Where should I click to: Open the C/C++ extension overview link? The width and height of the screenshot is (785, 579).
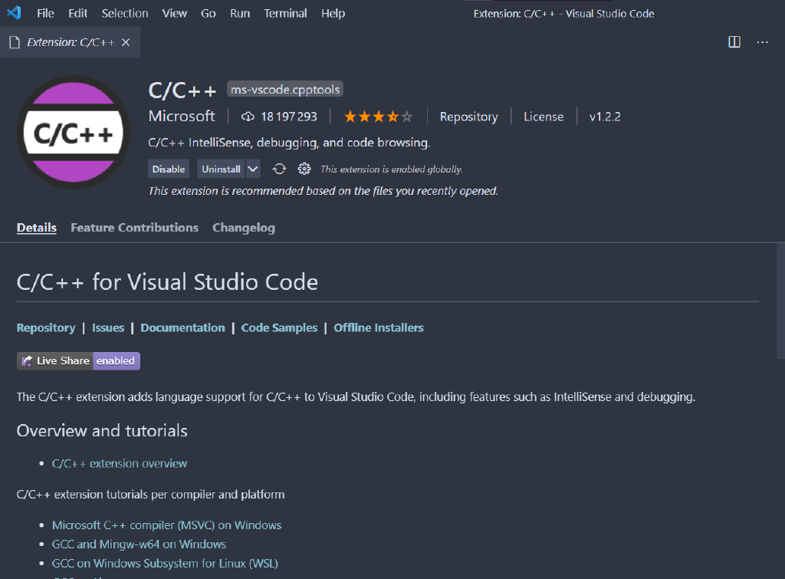pos(120,463)
